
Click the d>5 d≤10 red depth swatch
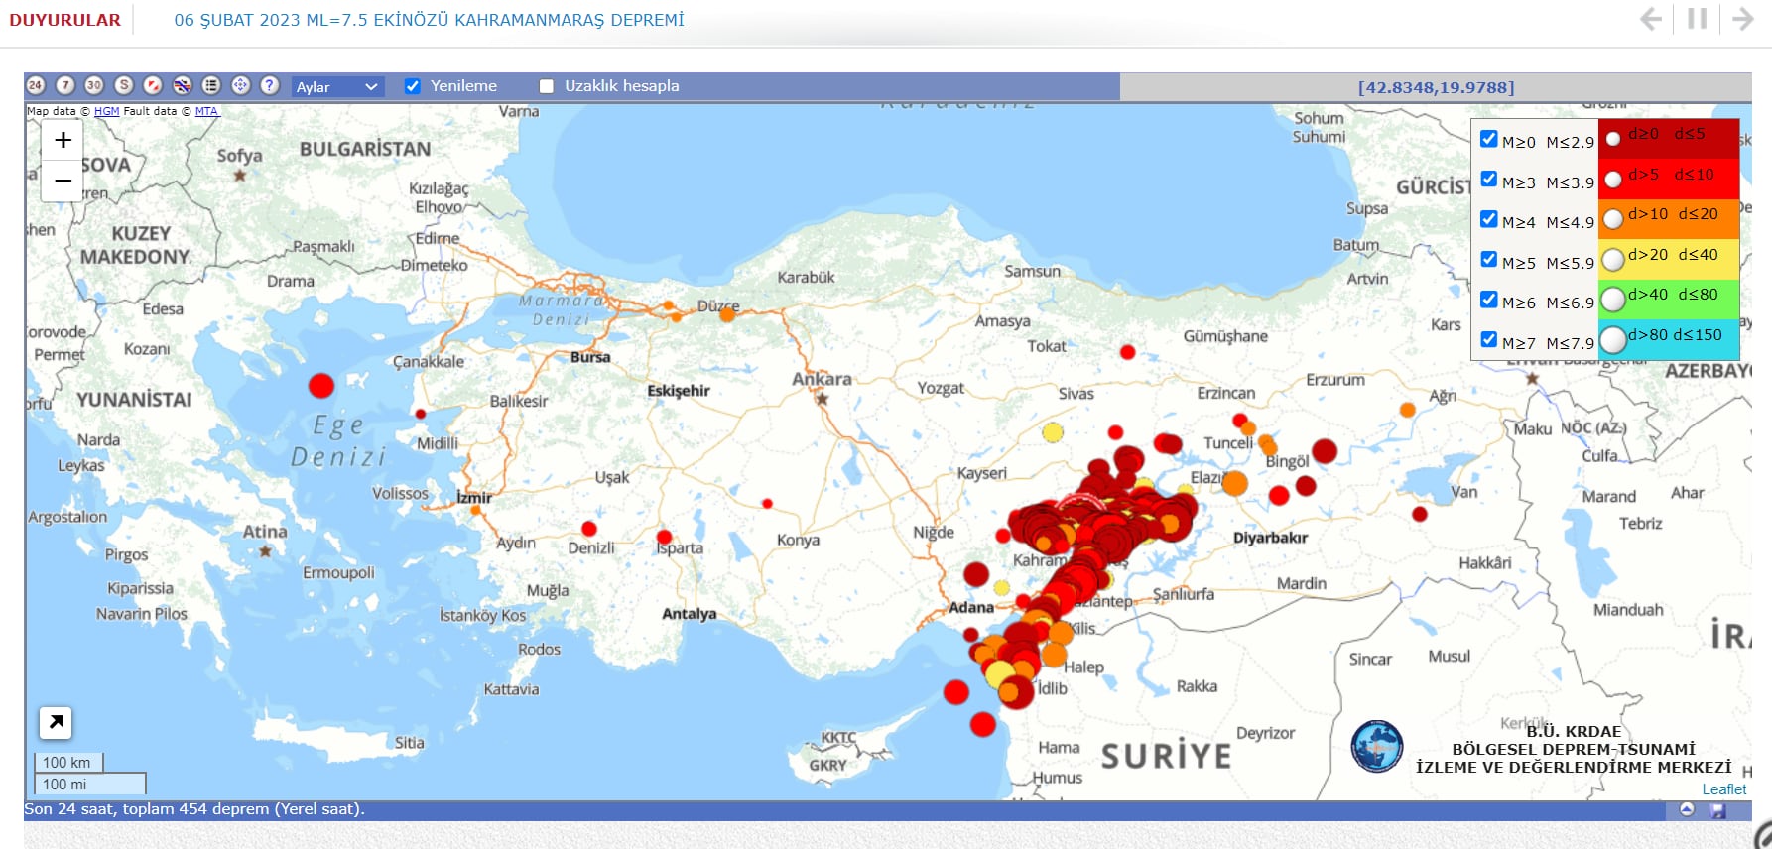coord(1669,179)
